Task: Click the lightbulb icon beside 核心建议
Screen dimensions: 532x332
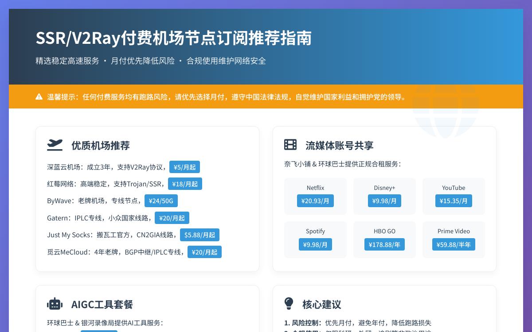Action: (x=289, y=304)
